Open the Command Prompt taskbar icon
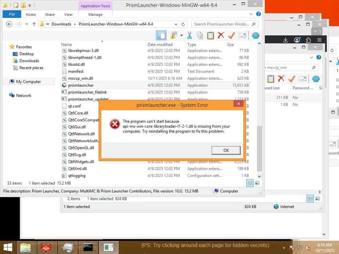Viewport: 339px width, 254px height. [x=88, y=247]
